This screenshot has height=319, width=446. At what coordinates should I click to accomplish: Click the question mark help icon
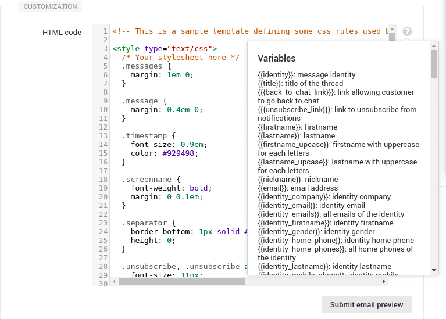[x=407, y=31]
